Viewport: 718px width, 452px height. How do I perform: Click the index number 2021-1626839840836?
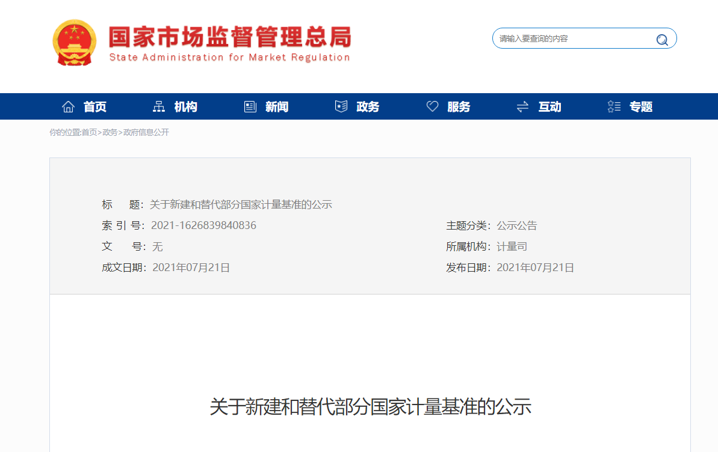pos(203,226)
